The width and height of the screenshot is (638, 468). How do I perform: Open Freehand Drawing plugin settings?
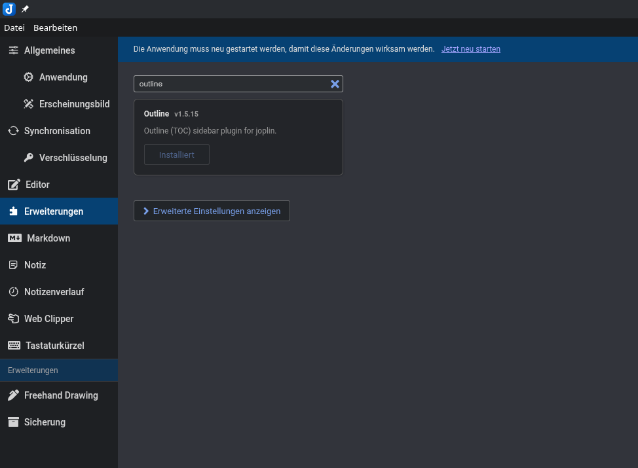click(59, 395)
